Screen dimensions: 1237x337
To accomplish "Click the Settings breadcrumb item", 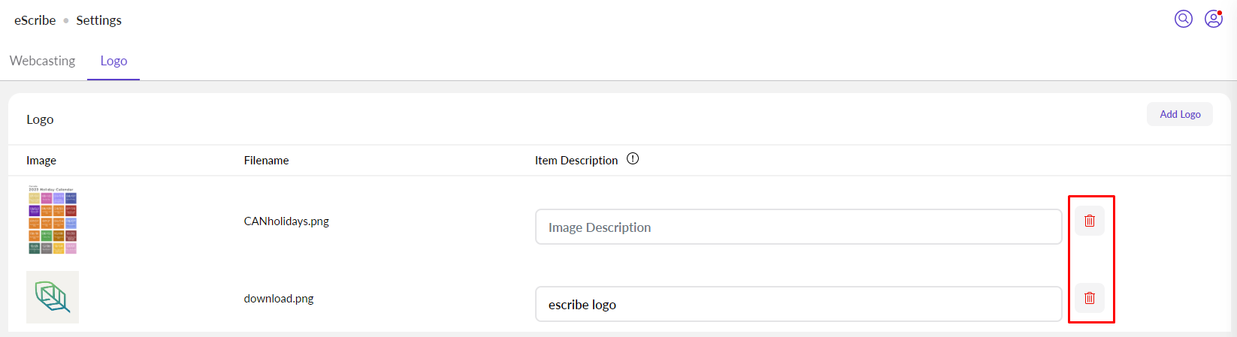I will 98,20.
